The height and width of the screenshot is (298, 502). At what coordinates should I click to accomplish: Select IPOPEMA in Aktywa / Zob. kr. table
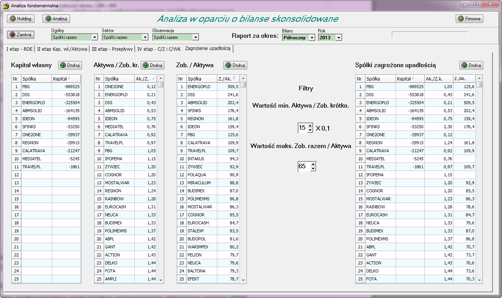[126, 159]
